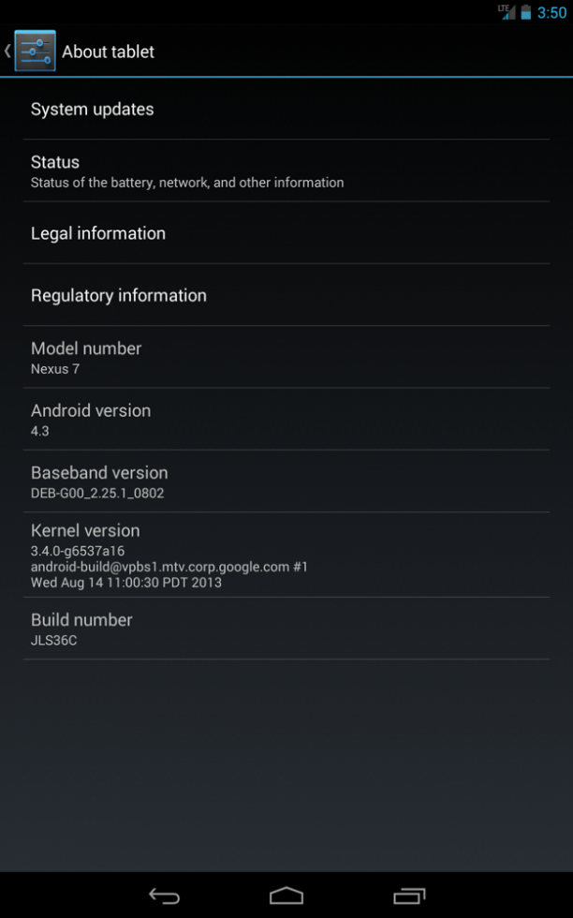Tap the battery and network status description
This screenshot has height=918, width=573.
[187, 183]
